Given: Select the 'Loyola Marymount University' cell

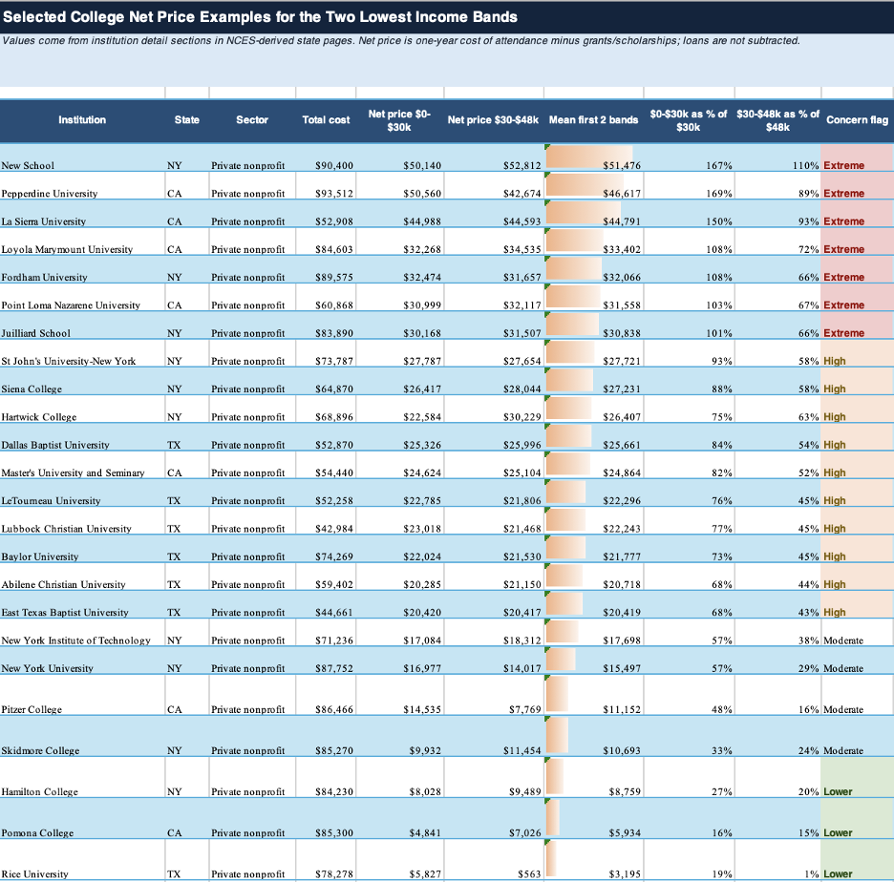Looking at the screenshot, I should tap(82, 241).
